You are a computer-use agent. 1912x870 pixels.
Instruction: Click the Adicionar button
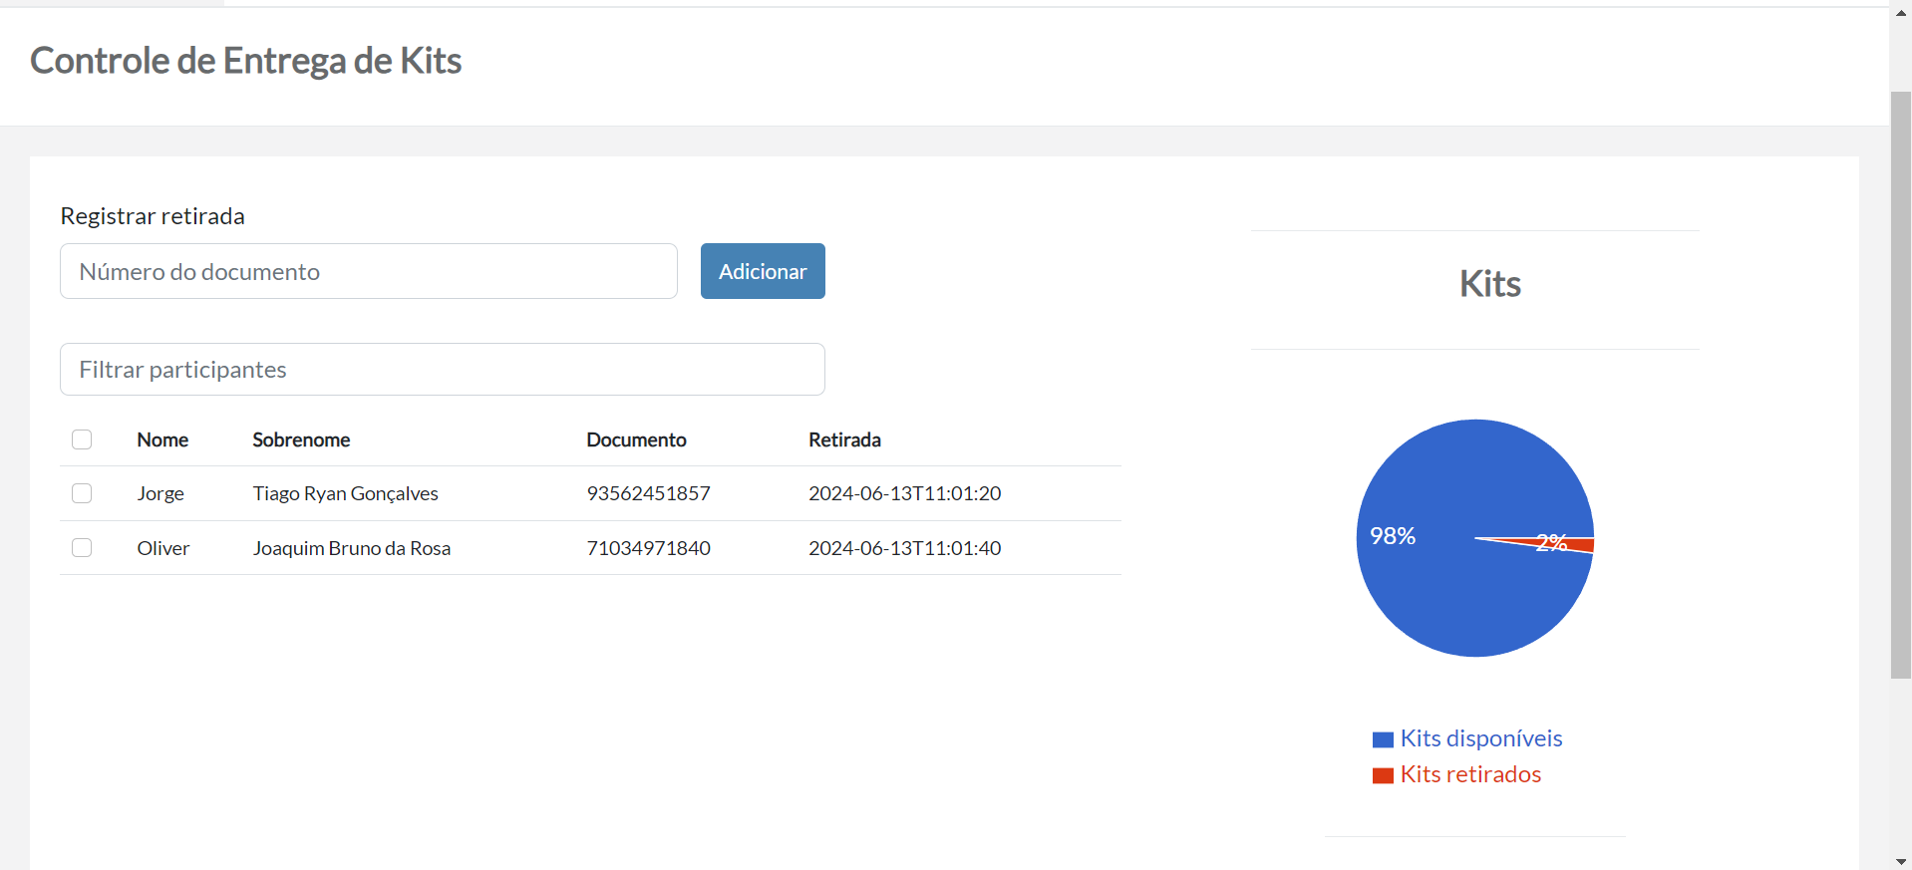[763, 271]
